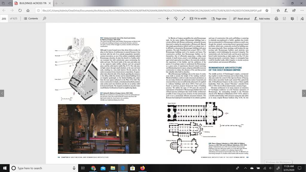Screen dimensions: 306x172
Task: Open the clock showing 11:26 AM
Action: coord(289,168)
